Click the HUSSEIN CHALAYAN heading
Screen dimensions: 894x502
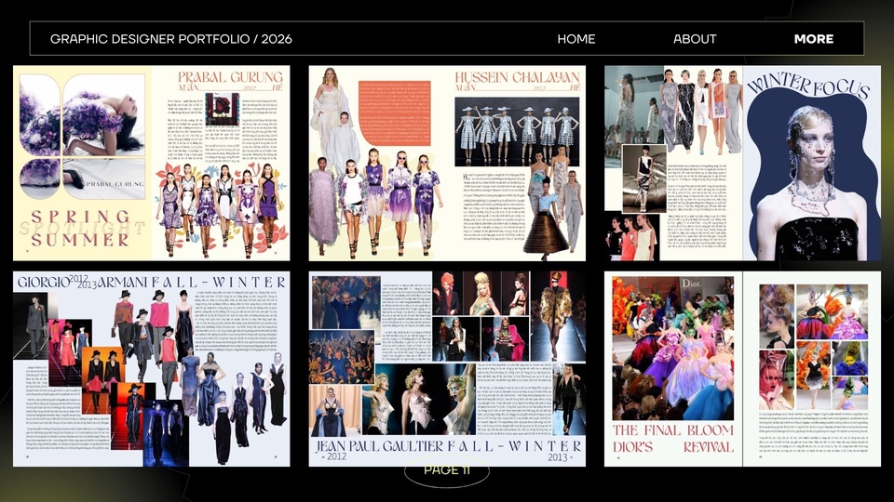(518, 76)
